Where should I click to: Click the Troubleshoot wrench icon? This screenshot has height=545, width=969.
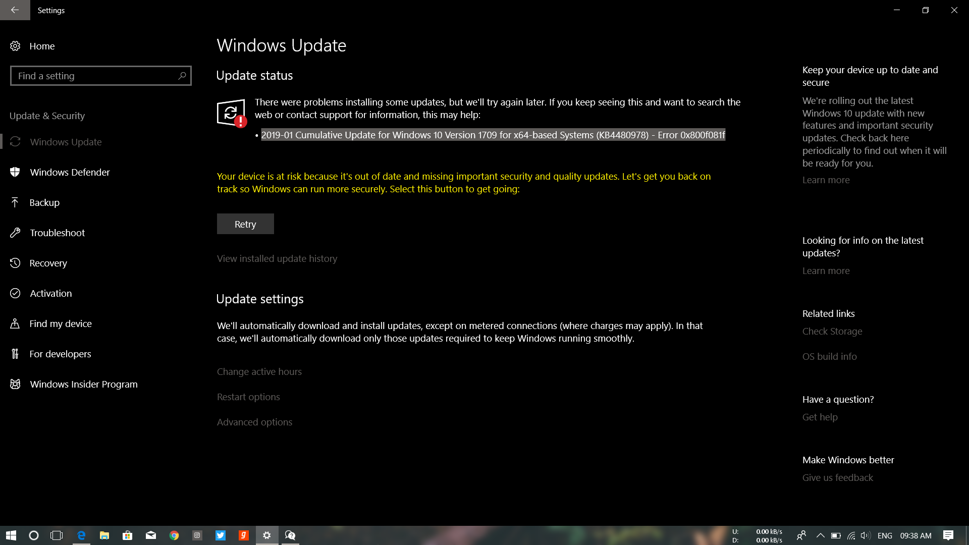[x=15, y=233]
